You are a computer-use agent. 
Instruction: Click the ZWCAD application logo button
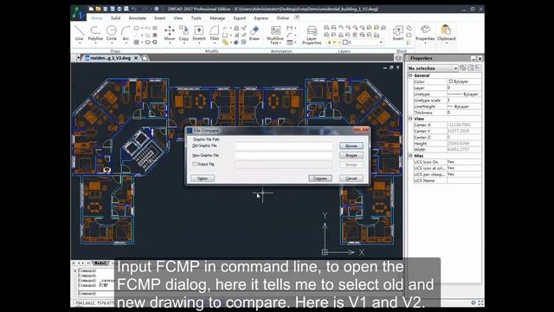point(78,13)
